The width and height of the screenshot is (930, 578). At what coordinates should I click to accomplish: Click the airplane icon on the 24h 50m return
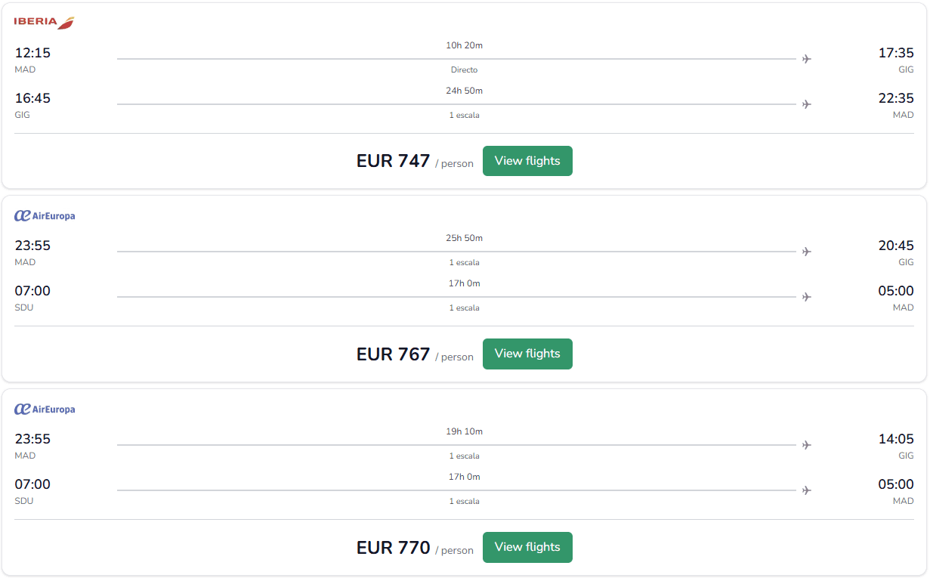(807, 104)
